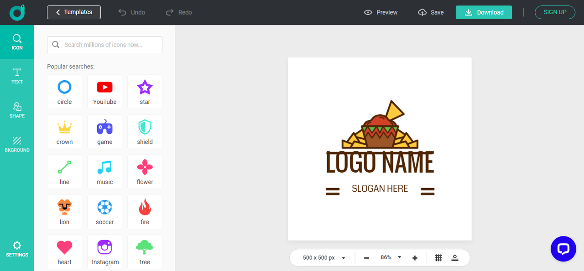Select the fire icon search

point(145,212)
